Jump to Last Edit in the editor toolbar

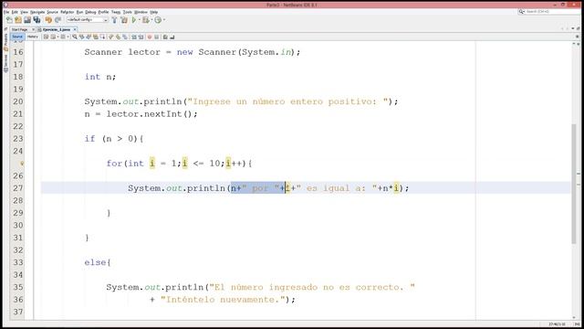tap(46, 37)
